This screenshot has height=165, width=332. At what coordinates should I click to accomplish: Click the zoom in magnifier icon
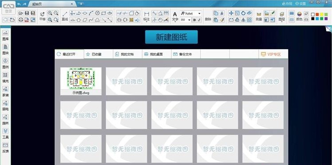coord(50,13)
